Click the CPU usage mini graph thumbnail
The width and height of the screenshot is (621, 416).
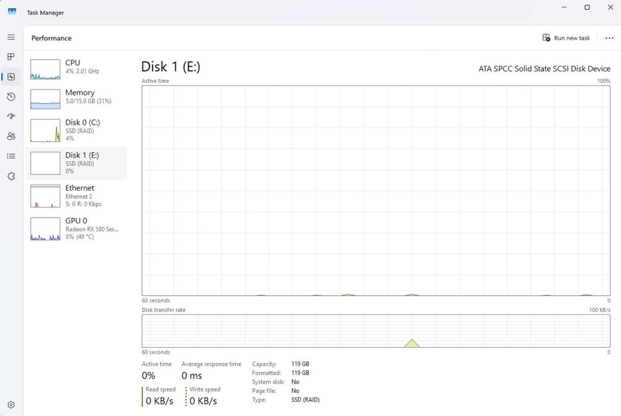(x=45, y=70)
